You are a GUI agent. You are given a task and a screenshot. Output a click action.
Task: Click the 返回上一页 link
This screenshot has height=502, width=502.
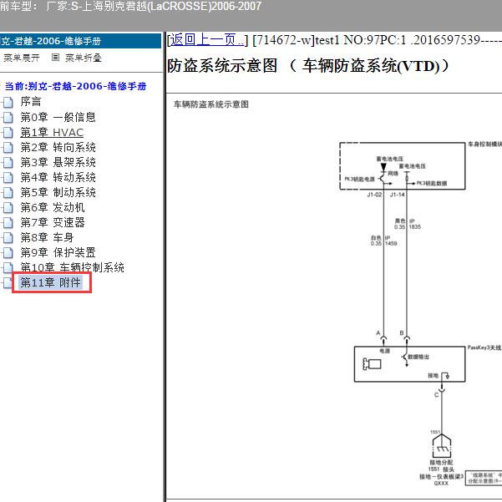coord(207,40)
